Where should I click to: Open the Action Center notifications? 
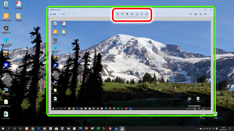click(230, 129)
